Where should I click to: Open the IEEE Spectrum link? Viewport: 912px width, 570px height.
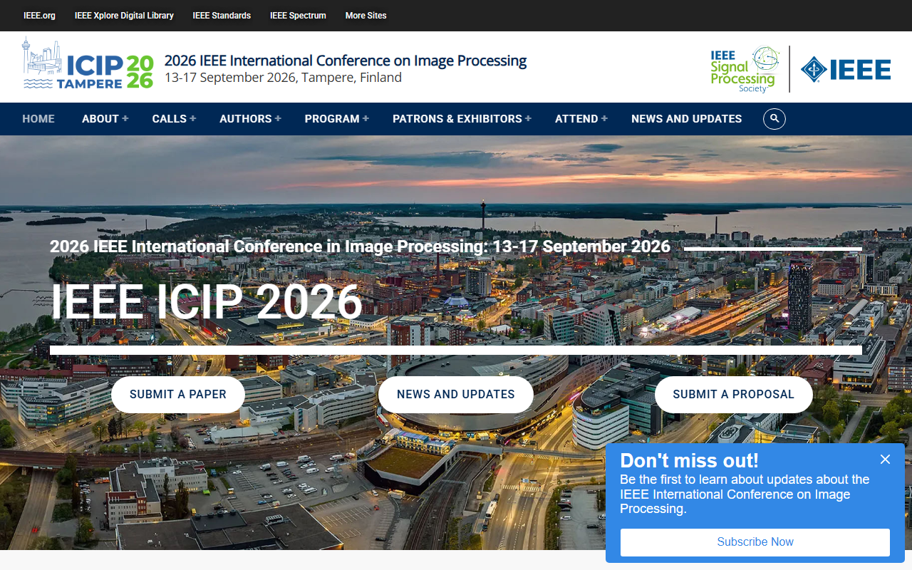[x=298, y=16]
